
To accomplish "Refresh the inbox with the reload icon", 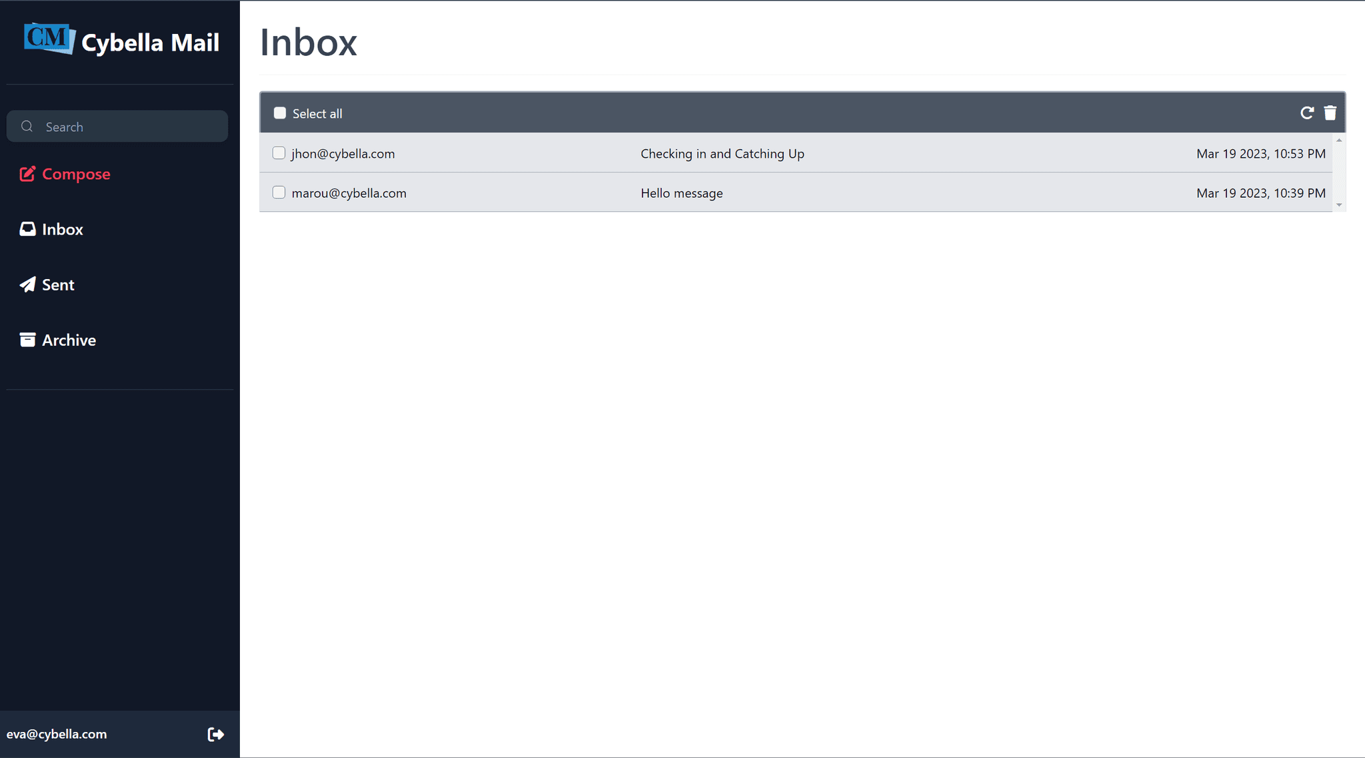I will 1306,113.
